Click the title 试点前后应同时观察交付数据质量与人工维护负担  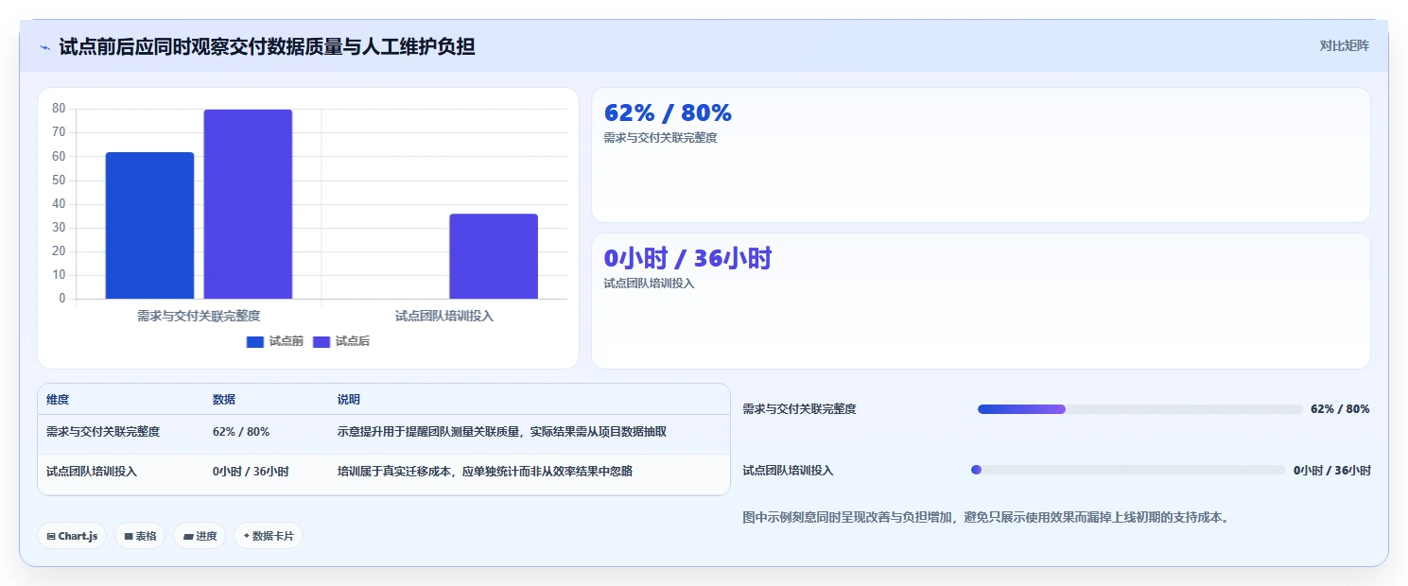[x=267, y=46]
